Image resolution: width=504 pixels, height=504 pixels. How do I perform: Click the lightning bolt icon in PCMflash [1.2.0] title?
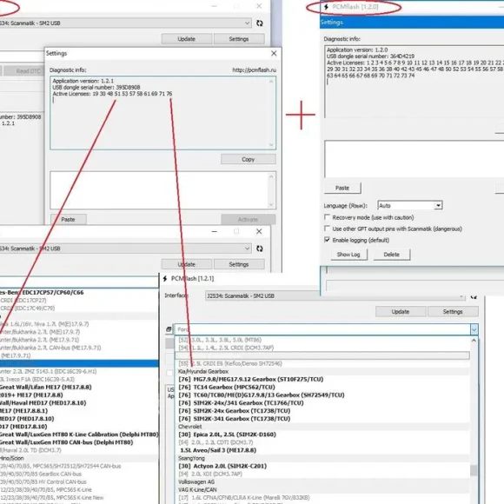click(326, 7)
